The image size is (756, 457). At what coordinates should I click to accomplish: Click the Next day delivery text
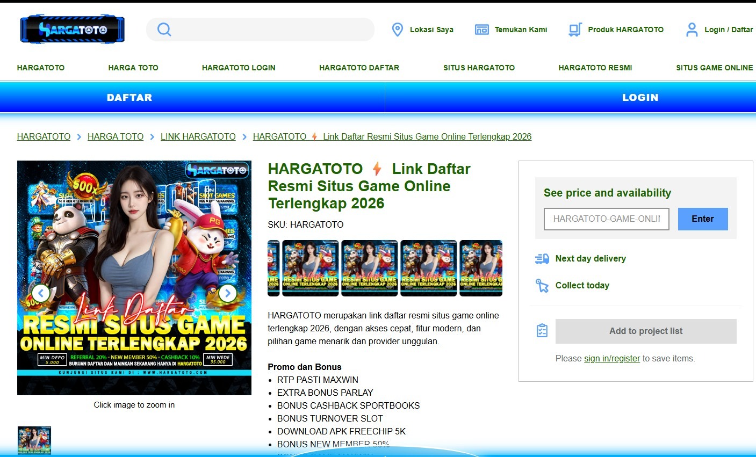(591, 259)
